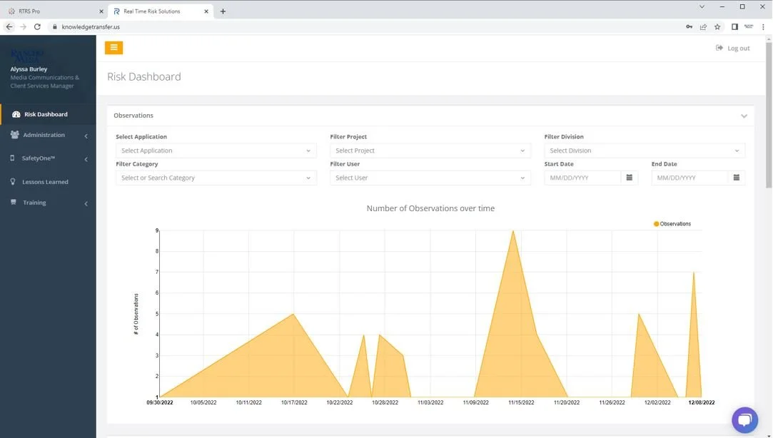Bookmark this page with star icon
The height and width of the screenshot is (438, 773).
pyautogui.click(x=717, y=26)
